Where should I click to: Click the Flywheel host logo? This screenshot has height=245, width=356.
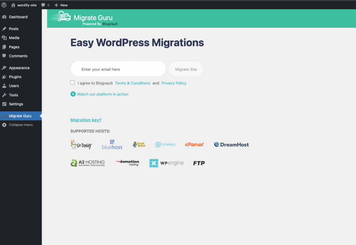click(165, 145)
